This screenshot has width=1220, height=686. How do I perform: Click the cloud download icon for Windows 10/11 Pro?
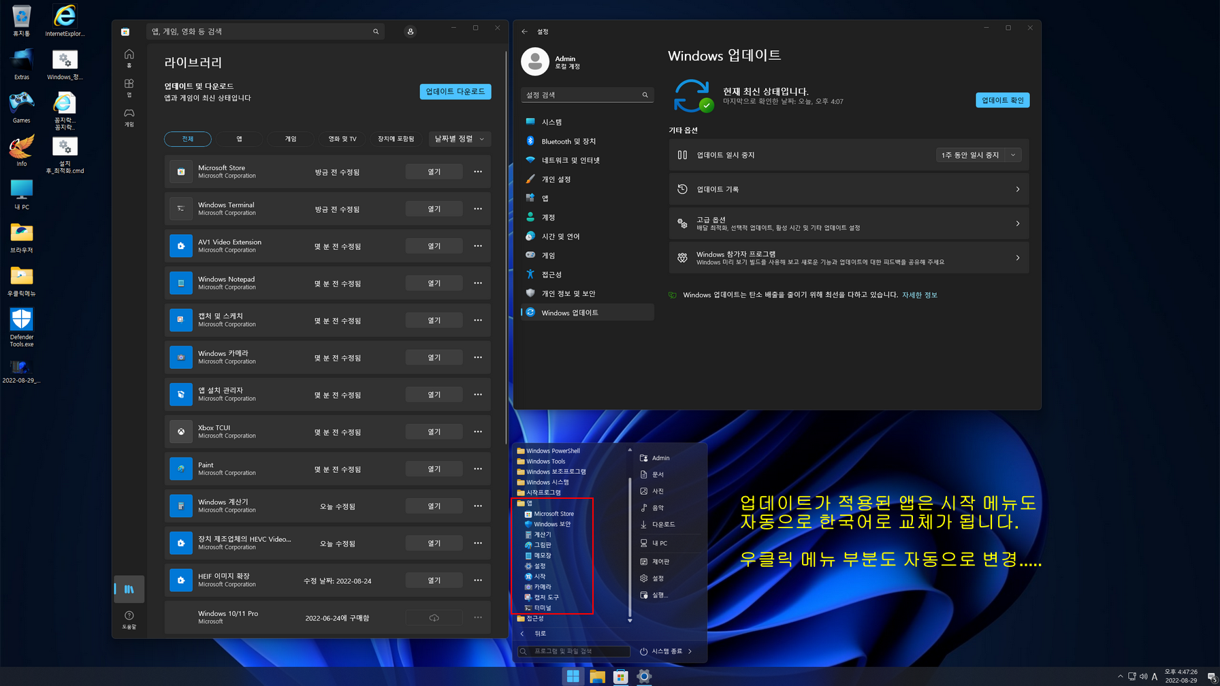(434, 618)
